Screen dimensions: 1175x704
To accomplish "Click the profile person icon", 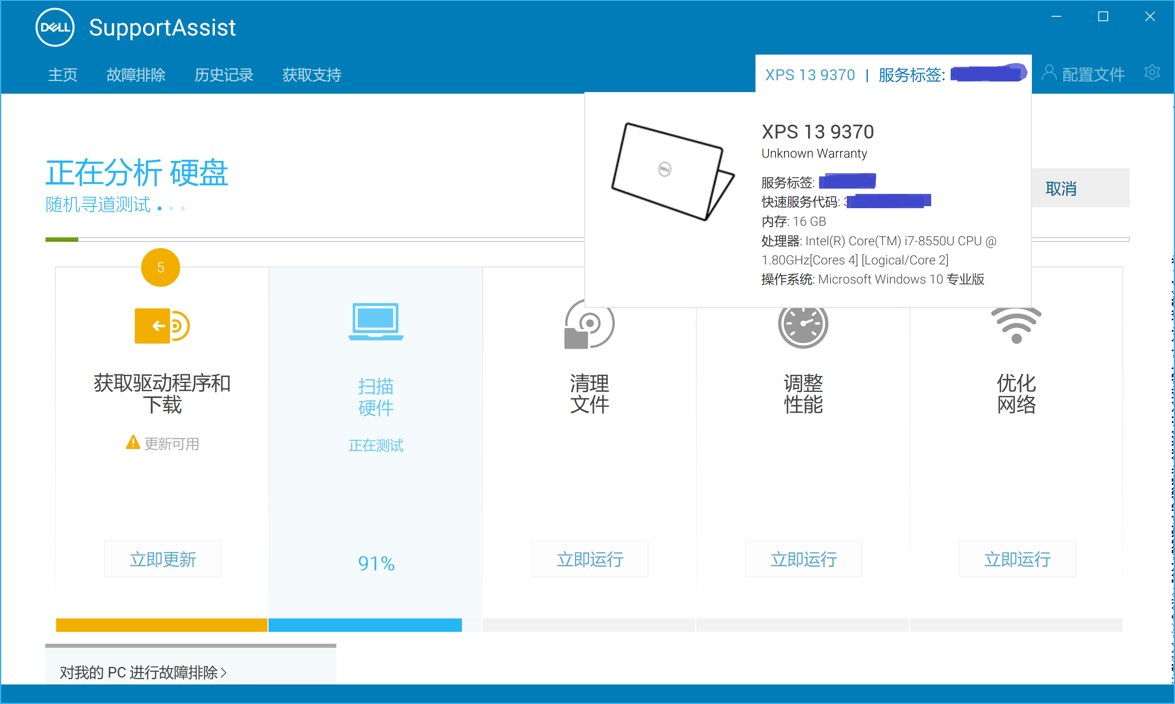I will tap(1049, 73).
